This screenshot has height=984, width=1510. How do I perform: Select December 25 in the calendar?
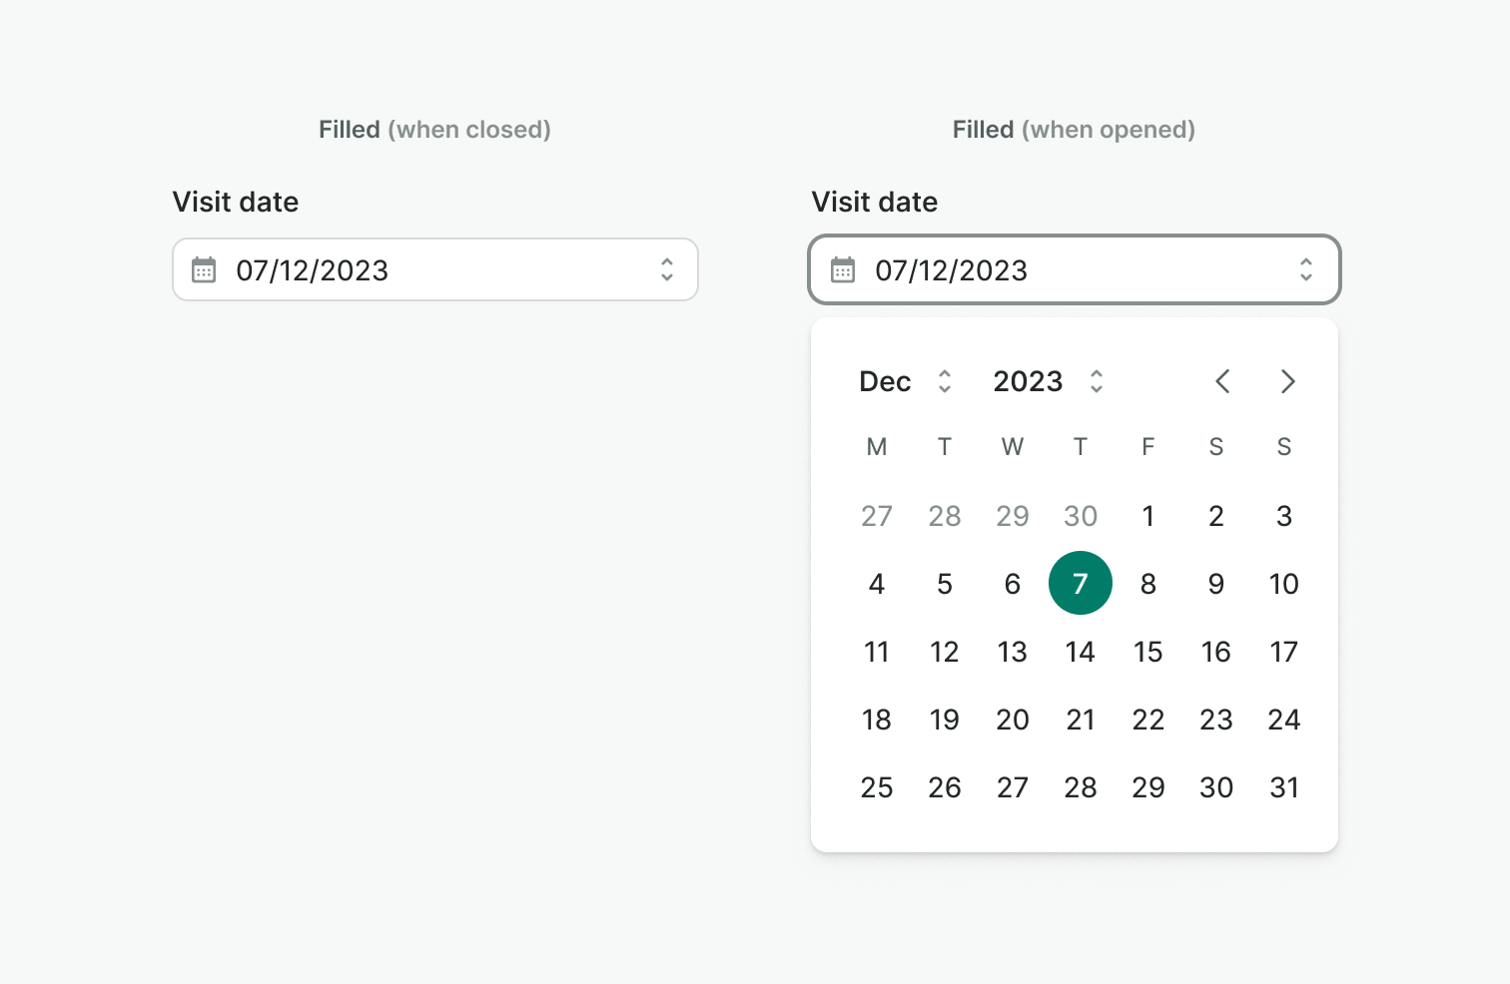pos(876,786)
